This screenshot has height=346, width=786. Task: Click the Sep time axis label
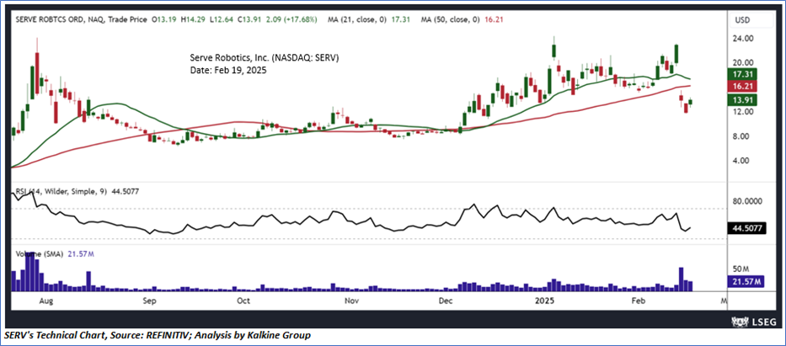click(150, 301)
